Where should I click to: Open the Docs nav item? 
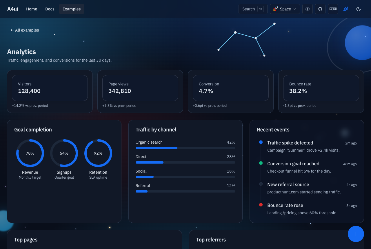(x=50, y=9)
